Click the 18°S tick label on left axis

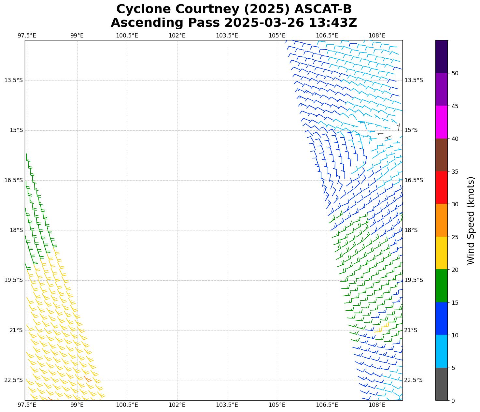[x=16, y=230]
